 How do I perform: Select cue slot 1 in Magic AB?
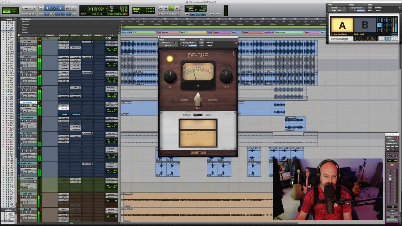(x=357, y=39)
